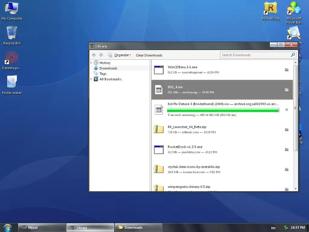Click the Tags icon in sidebar

click(x=96, y=73)
